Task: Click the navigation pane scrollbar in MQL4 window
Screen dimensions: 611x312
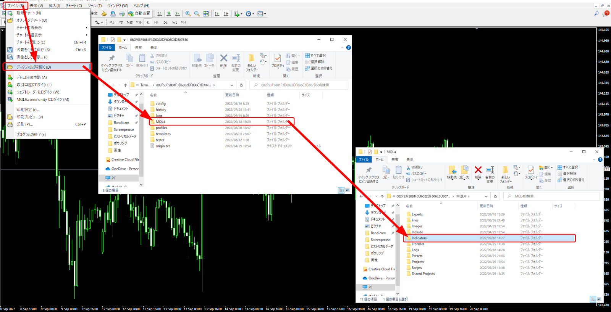Action: tap(398, 248)
